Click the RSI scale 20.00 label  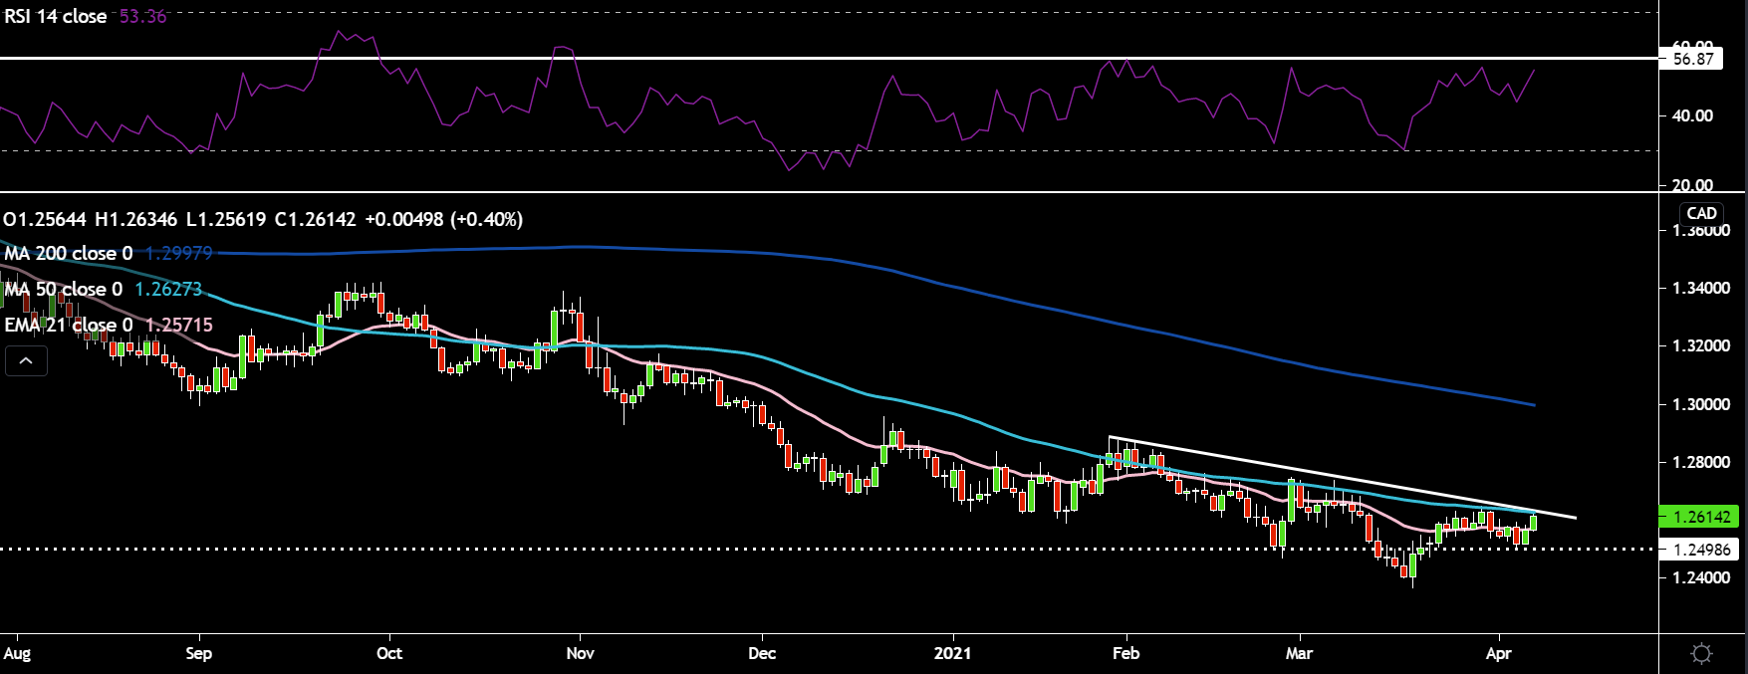click(1692, 186)
